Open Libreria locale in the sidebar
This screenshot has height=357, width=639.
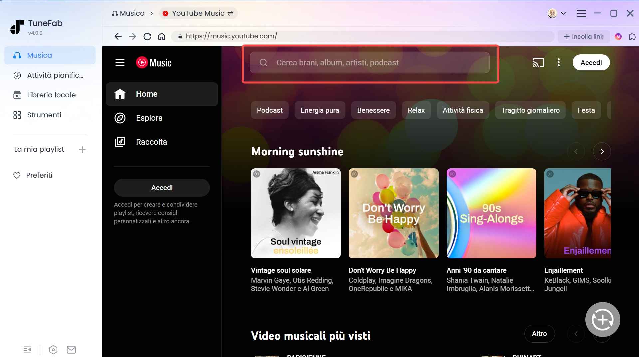click(51, 95)
